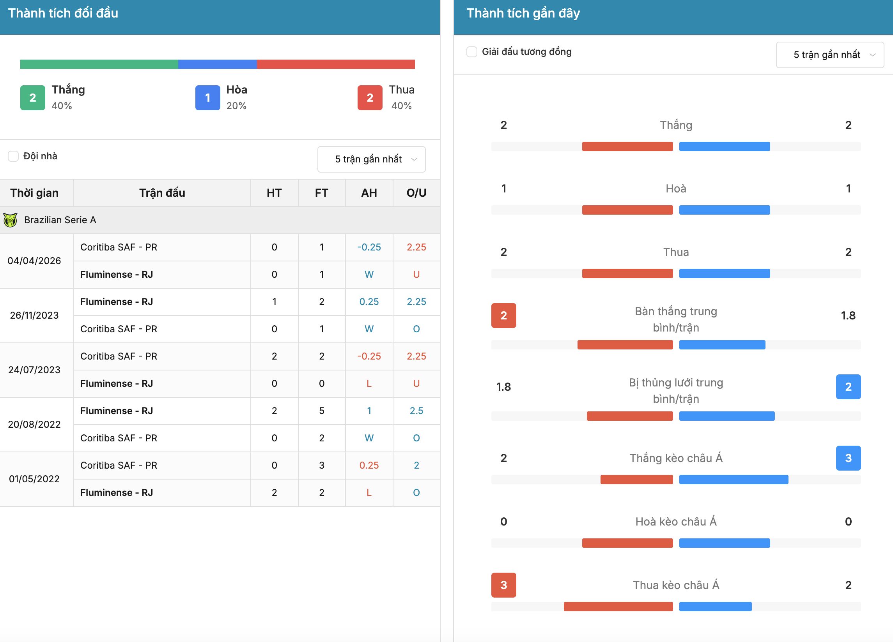This screenshot has height=642, width=893.
Task: Click the O/U column header
Action: click(416, 193)
